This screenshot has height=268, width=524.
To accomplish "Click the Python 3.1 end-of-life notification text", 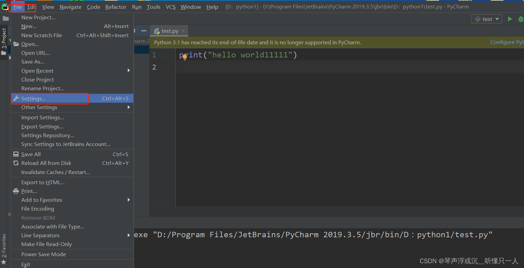I will coord(258,42).
